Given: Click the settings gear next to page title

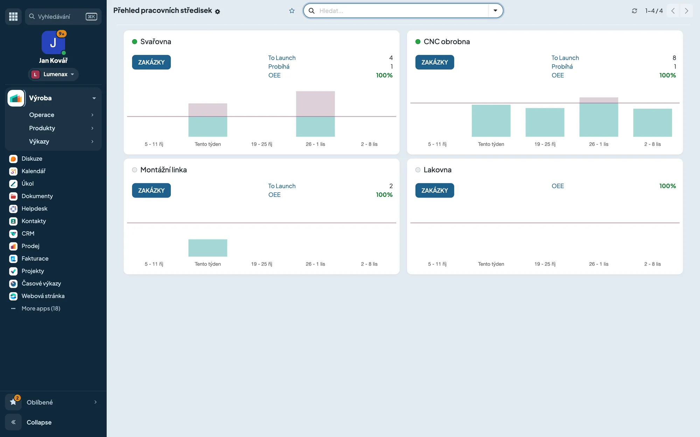Looking at the screenshot, I should [x=217, y=12].
